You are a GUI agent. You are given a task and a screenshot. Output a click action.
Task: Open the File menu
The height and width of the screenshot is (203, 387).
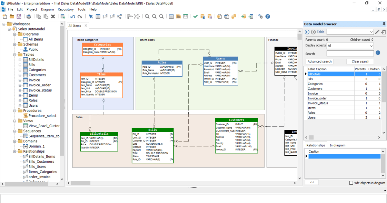click(x=10, y=9)
